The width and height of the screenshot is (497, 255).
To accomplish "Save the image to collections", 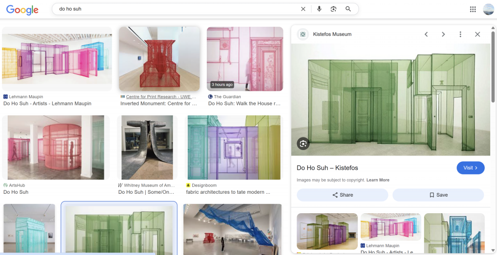I will coord(438,195).
